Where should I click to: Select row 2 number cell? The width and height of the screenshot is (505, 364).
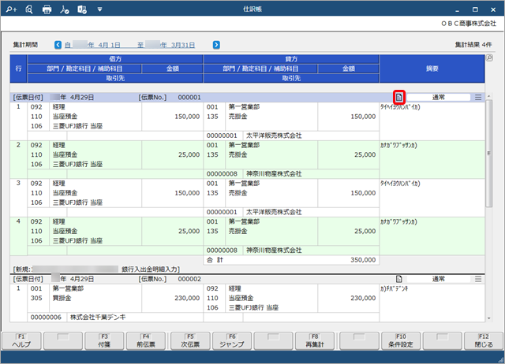click(18, 145)
